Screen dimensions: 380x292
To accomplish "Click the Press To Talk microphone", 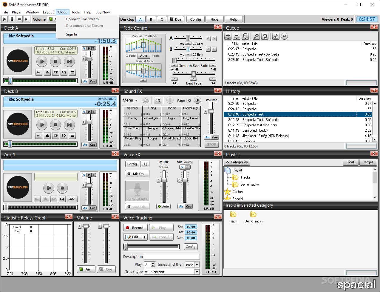I will [x=137, y=191].
